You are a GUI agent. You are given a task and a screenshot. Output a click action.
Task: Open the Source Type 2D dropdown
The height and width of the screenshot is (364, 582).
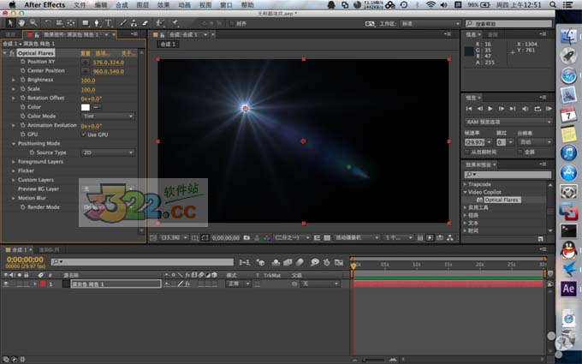tap(108, 152)
